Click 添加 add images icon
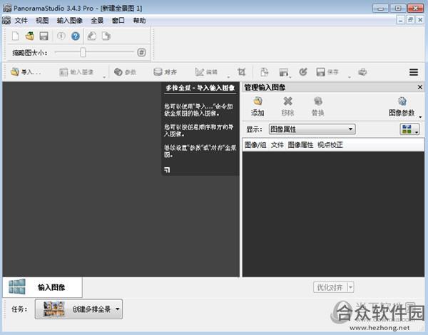 [258, 106]
